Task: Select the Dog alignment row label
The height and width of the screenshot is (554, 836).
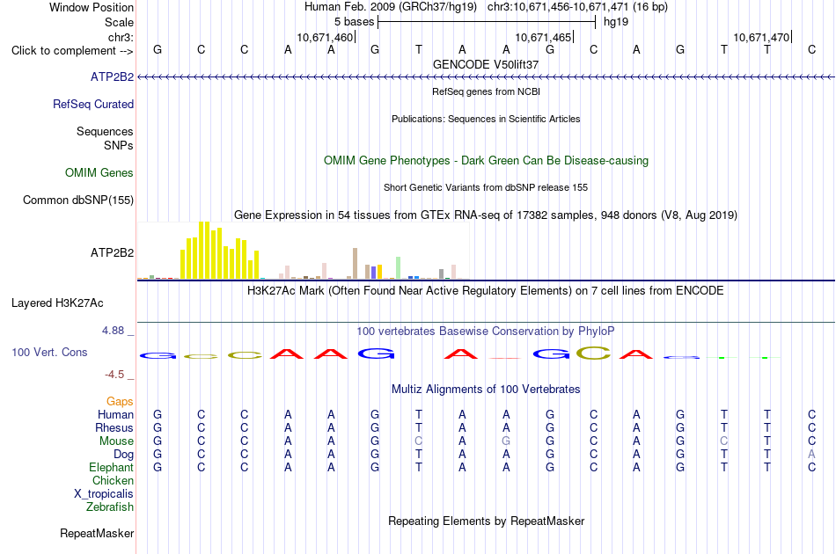Action: (x=123, y=455)
